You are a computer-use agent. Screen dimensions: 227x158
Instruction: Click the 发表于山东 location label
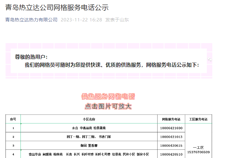(117, 20)
